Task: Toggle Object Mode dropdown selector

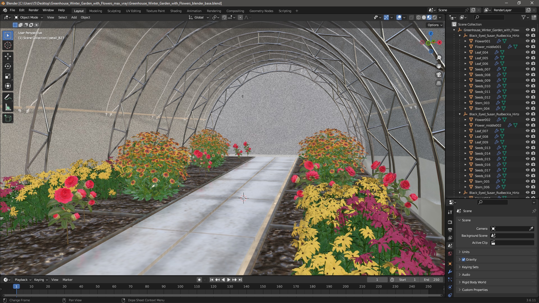Action: (x=29, y=17)
